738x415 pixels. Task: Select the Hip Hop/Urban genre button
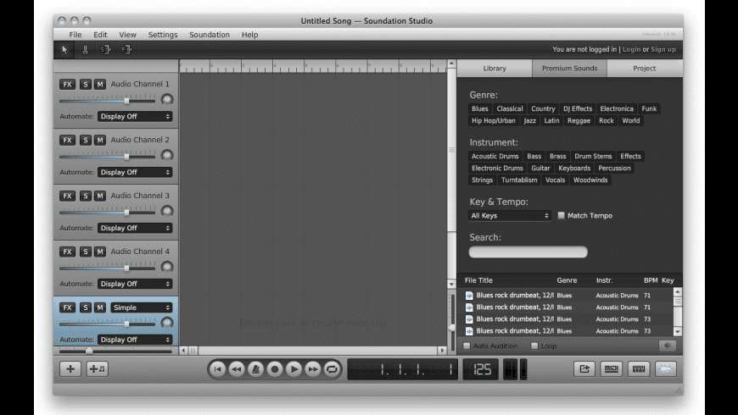[x=494, y=121]
